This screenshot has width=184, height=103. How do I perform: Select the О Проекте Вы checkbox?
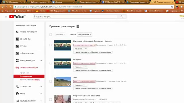pyautogui.click(x=51, y=100)
